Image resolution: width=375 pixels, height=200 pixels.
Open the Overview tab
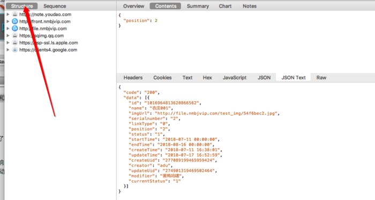[x=134, y=6]
